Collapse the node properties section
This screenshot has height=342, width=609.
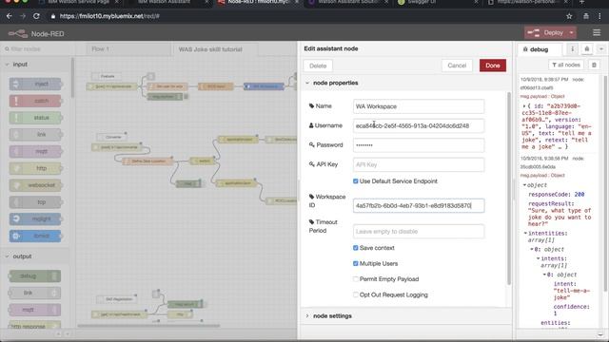[406, 83]
